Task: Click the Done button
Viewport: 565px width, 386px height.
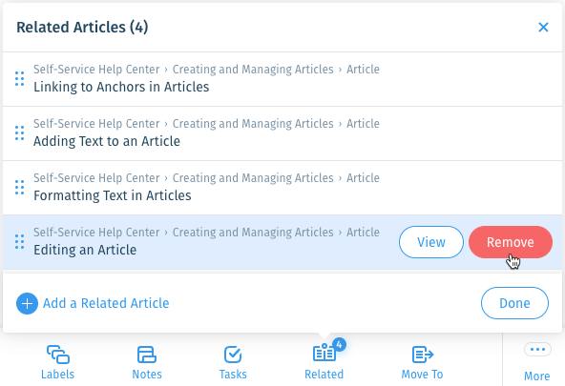Action: tap(514, 303)
